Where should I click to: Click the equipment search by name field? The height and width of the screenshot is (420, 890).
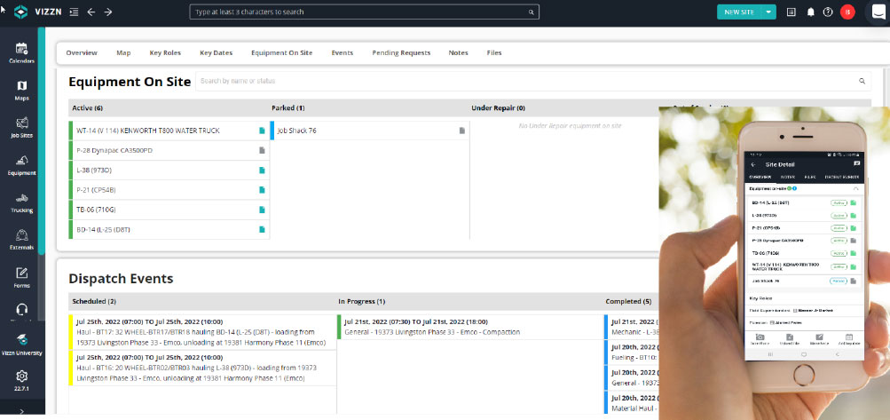533,82
